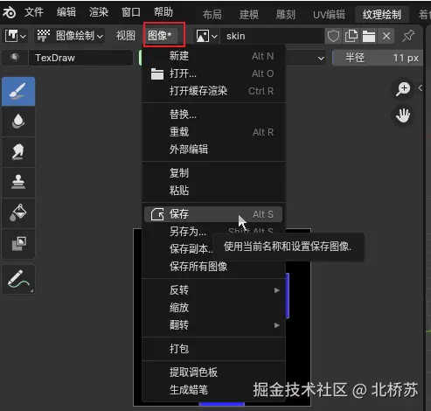
Task: Switch to the 建模 workspace tab
Action: click(249, 15)
